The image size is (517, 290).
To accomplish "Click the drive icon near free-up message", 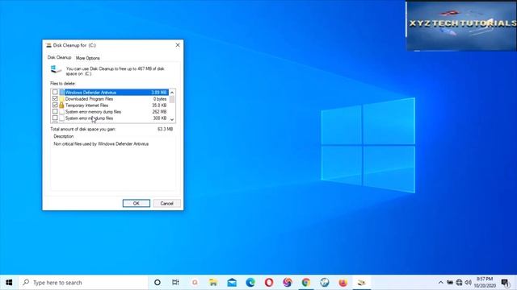I will pyautogui.click(x=56, y=69).
